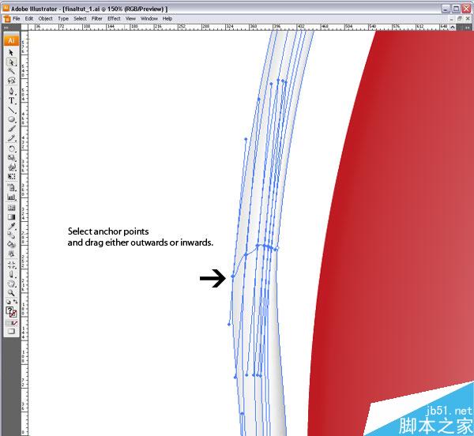This screenshot has height=436, width=474.
Task: Reset to default fill and stroke
Action: coord(8,302)
